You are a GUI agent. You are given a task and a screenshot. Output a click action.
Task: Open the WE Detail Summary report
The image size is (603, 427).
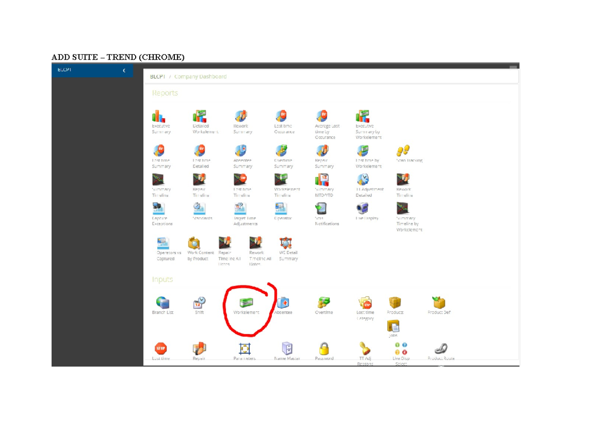point(286,243)
